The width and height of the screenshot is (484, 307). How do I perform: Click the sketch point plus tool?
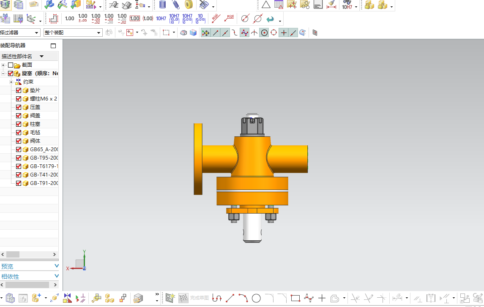click(x=322, y=298)
